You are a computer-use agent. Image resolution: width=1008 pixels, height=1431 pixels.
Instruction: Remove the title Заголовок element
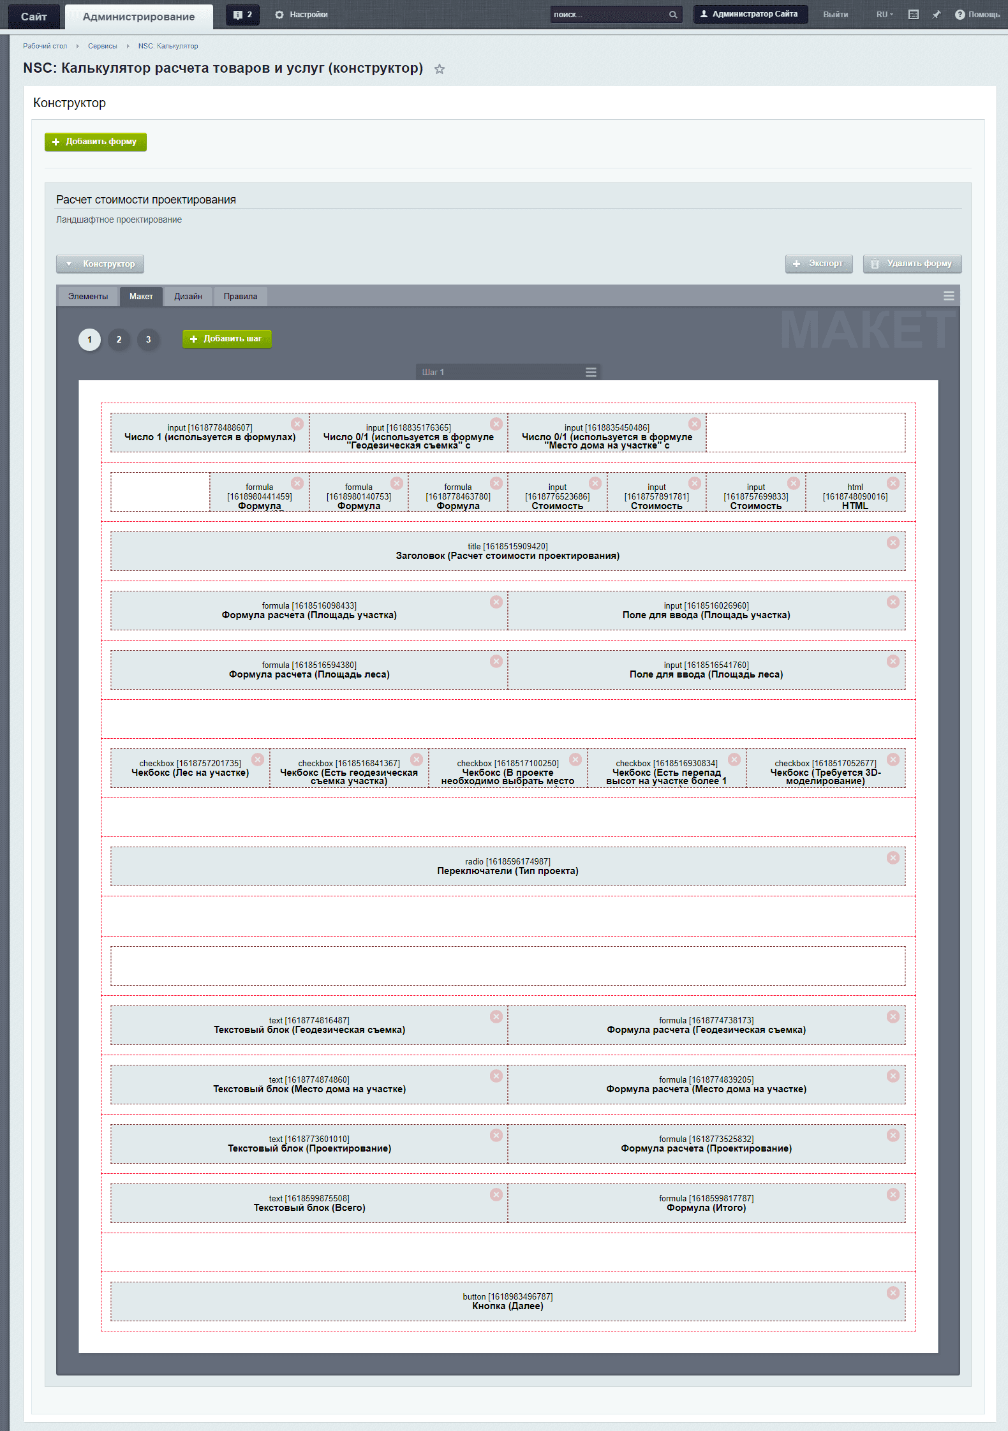(x=893, y=542)
